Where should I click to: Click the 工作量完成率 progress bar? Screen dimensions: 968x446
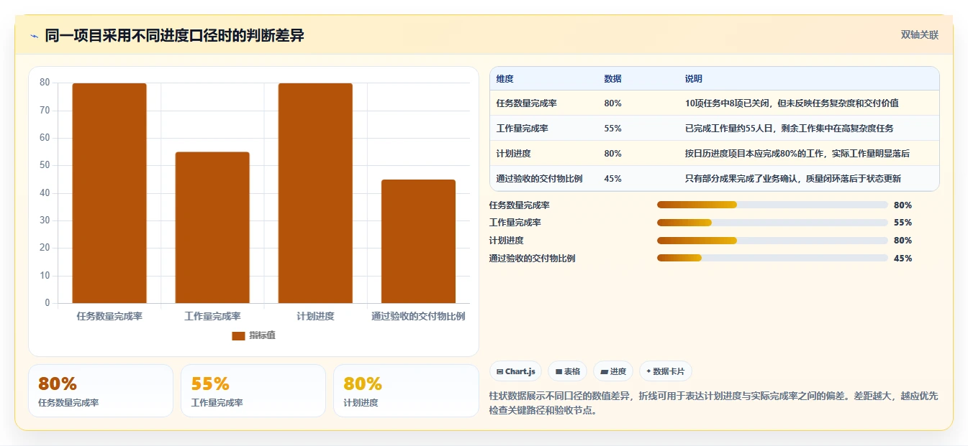pyautogui.click(x=772, y=223)
